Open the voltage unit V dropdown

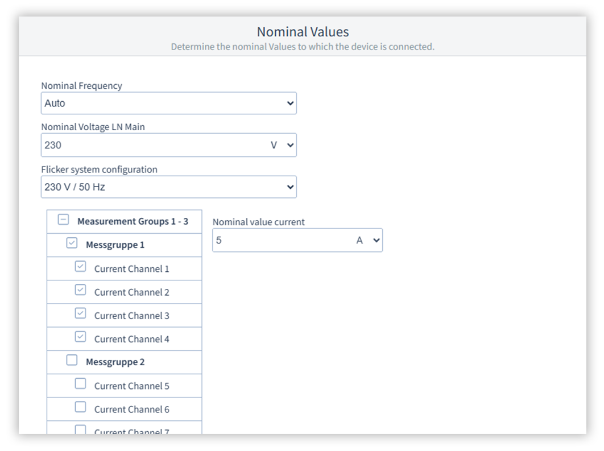click(283, 146)
